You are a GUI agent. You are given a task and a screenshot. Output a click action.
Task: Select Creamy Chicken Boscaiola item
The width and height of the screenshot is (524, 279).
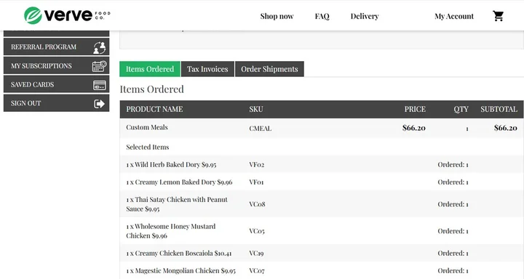[179, 254]
